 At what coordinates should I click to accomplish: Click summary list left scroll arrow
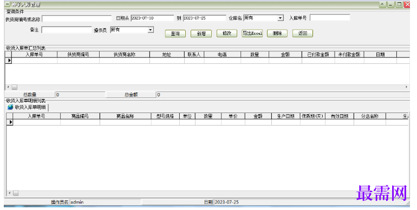[x=8, y=87]
